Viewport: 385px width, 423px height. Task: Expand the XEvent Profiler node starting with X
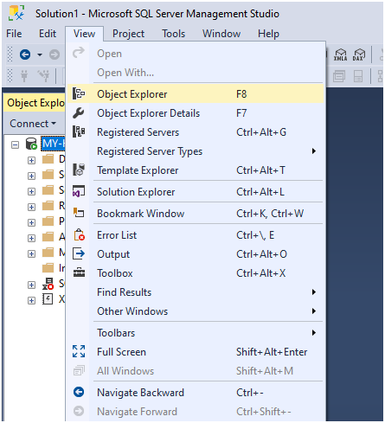coord(31,300)
